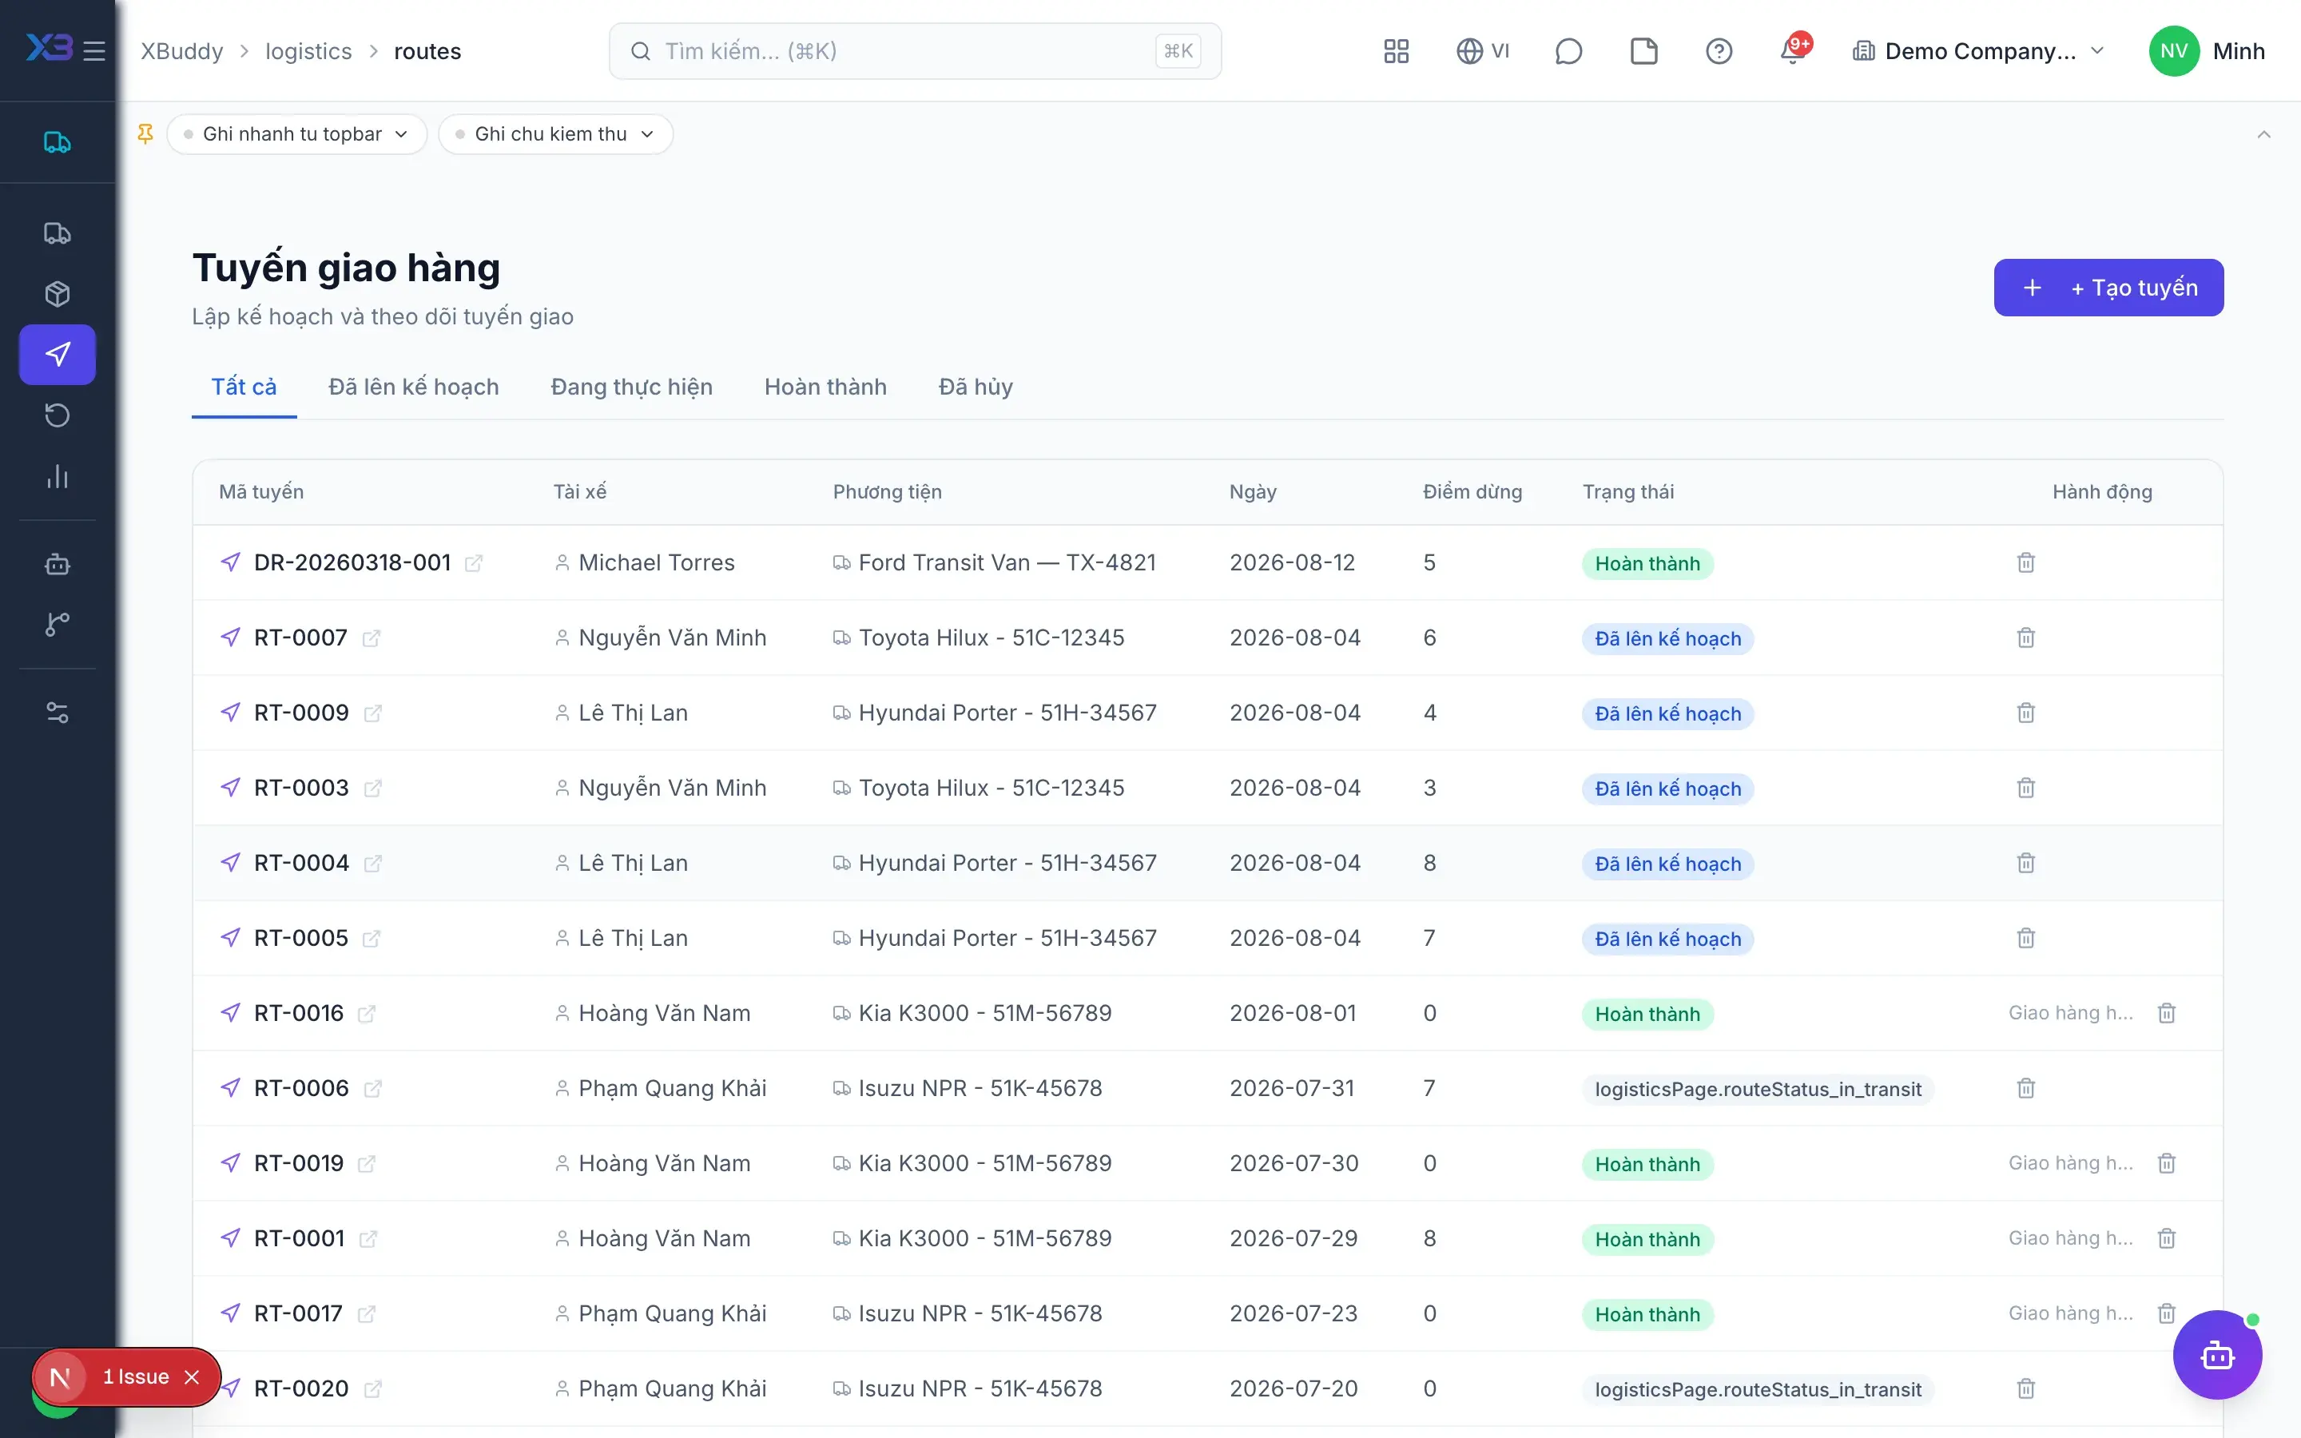Screen dimensions: 2301x1438
Task: Click the pin icon in the quick-notes bar
Action: tap(145, 134)
